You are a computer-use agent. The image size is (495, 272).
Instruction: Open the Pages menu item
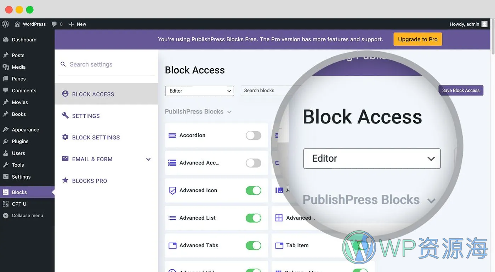27,79
